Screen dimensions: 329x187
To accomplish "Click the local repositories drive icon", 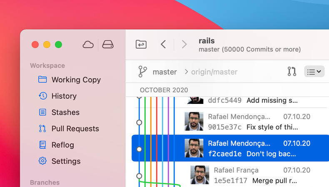I will [x=108, y=44].
